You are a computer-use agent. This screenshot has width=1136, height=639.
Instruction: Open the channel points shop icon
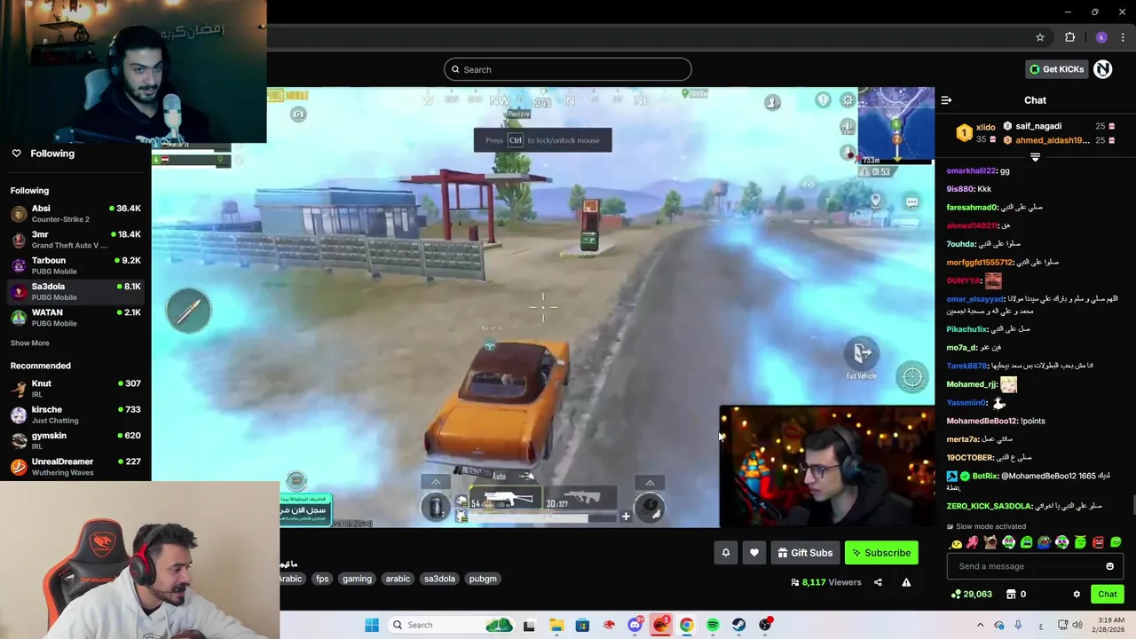(x=1011, y=595)
